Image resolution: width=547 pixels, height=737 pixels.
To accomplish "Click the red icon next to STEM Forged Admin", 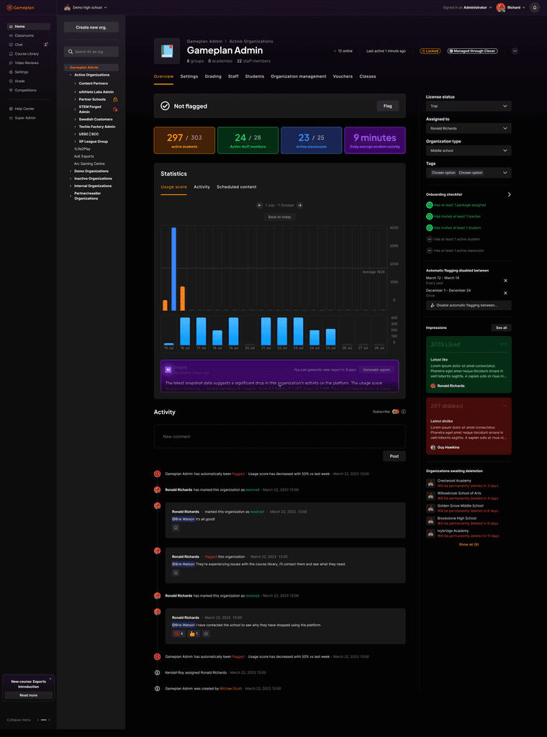I will point(115,109).
